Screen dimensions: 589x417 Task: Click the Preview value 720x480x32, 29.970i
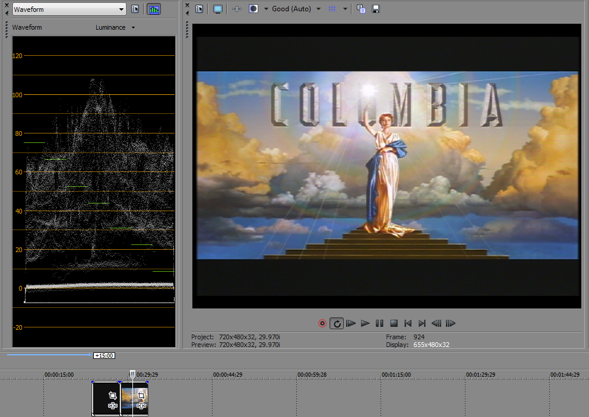pyautogui.click(x=249, y=345)
